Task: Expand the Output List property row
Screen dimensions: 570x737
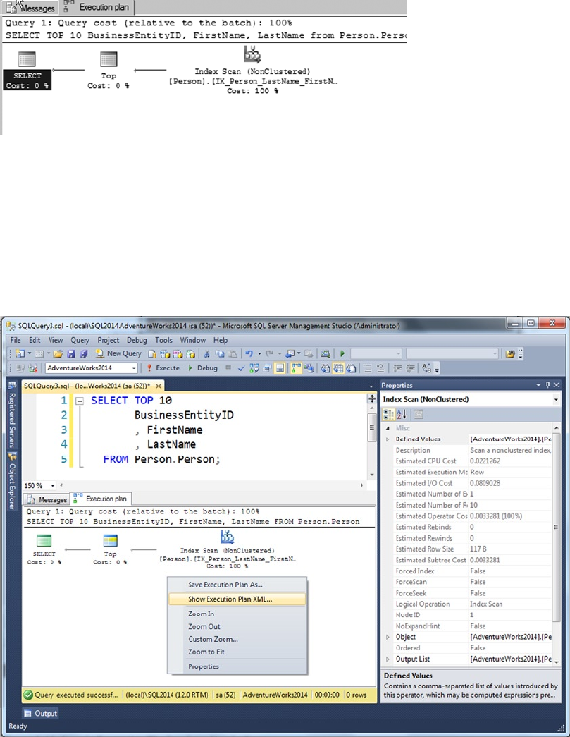Action: pos(388,659)
